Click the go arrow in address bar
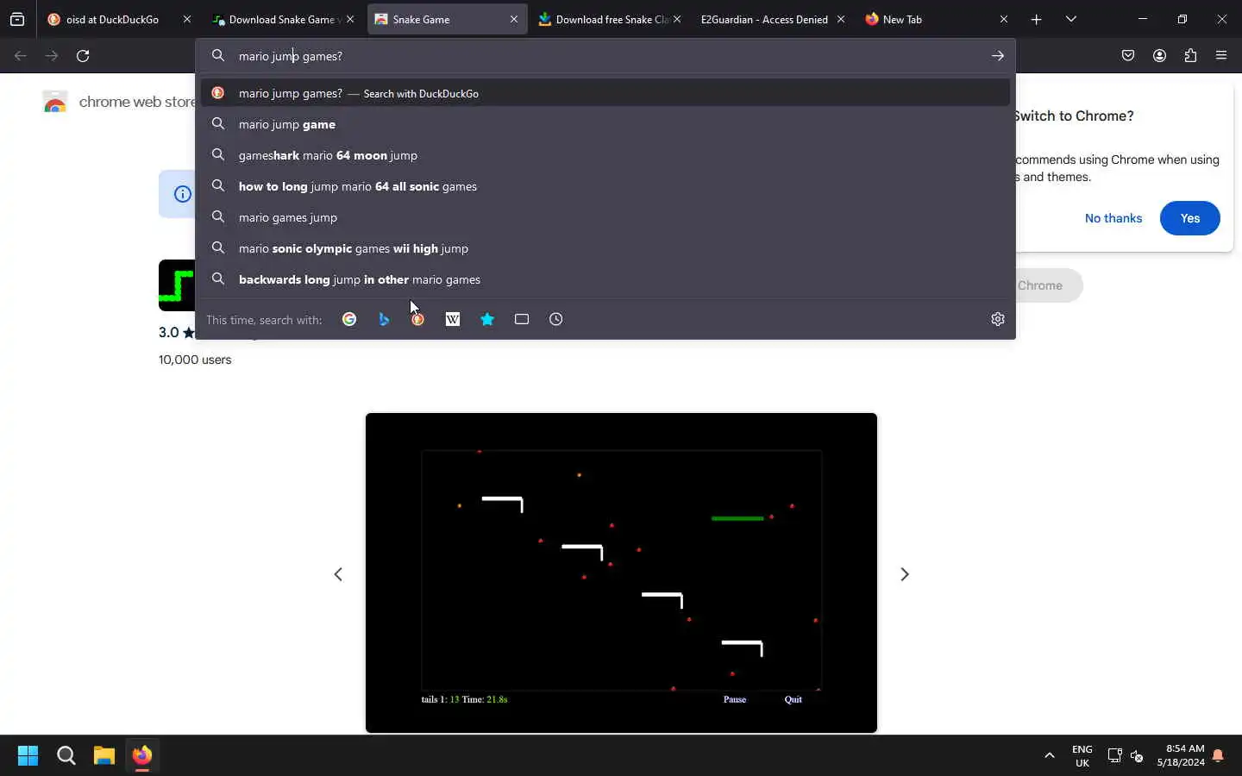This screenshot has height=776, width=1242. (998, 56)
